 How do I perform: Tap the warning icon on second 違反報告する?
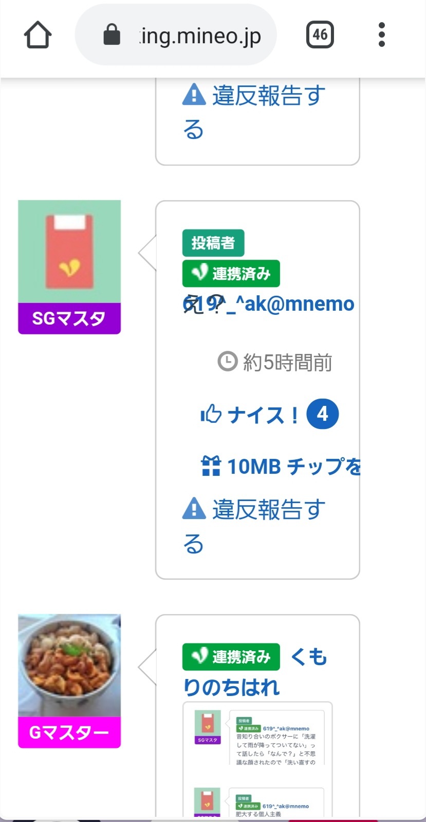[194, 508]
